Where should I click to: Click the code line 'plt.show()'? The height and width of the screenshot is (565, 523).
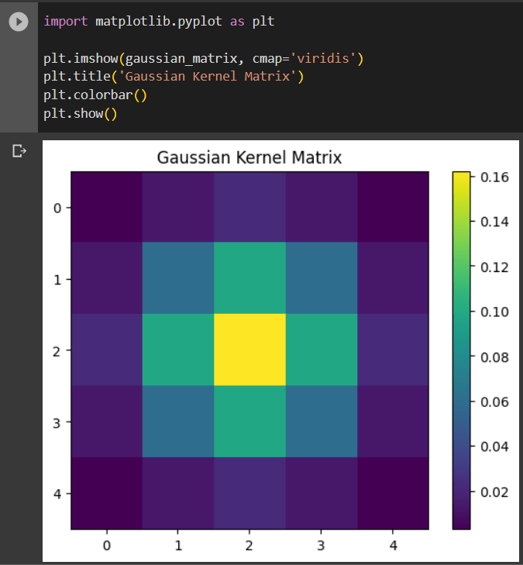click(81, 113)
